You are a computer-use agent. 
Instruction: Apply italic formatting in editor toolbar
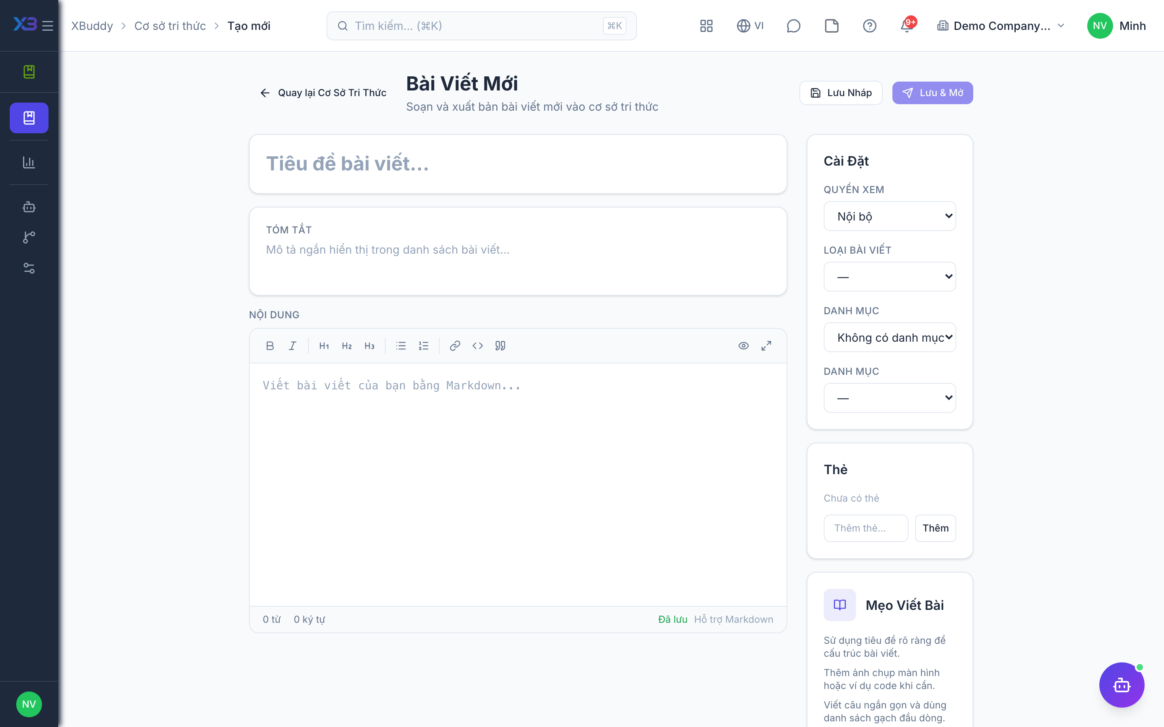click(293, 346)
